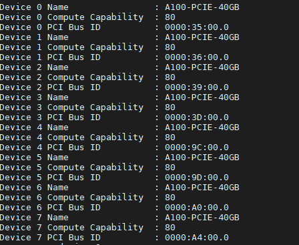Click 'Device 2 Compute Capability' label

click(x=71, y=77)
